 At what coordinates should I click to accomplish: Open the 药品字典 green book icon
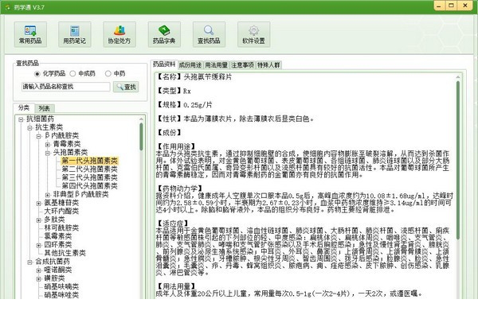click(x=164, y=34)
